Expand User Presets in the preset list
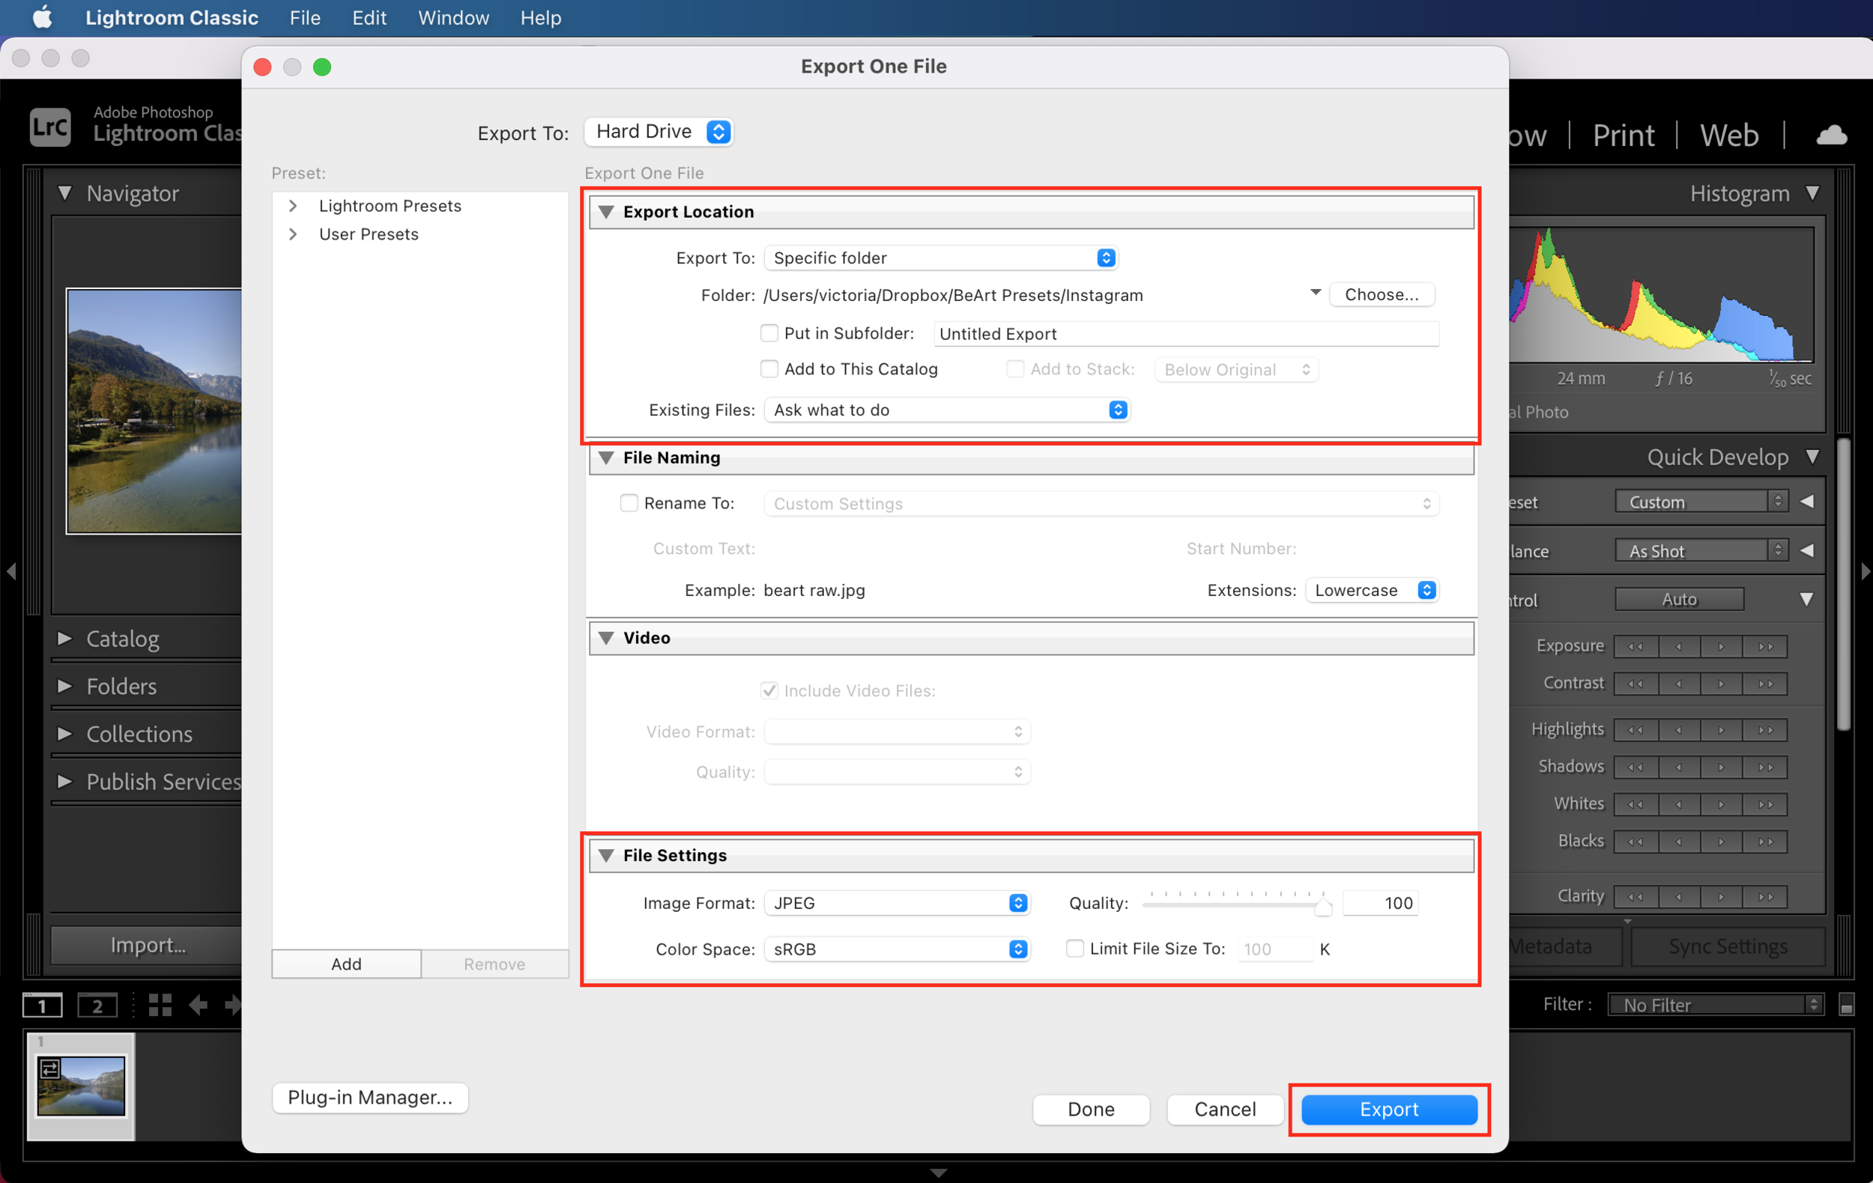 [x=293, y=233]
